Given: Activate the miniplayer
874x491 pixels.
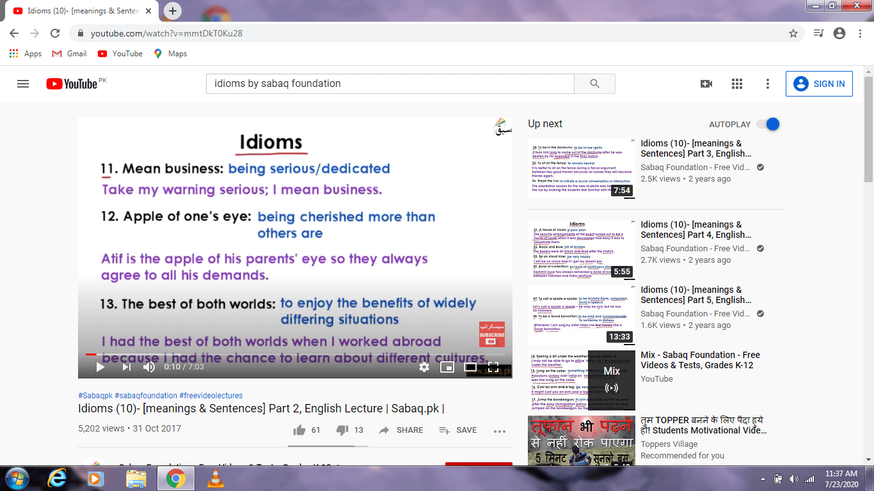Looking at the screenshot, I should pos(447,367).
